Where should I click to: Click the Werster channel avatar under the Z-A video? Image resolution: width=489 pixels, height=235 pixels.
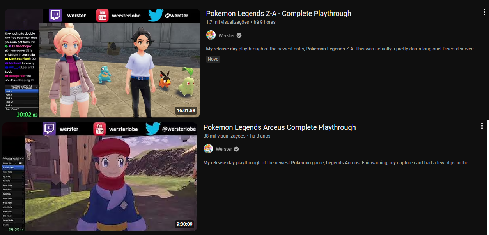[211, 35]
